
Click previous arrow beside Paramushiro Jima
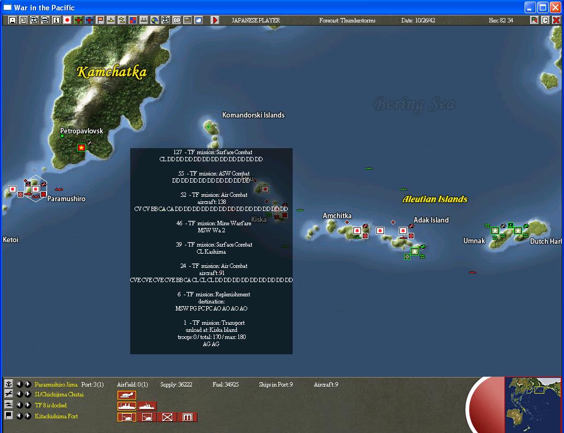pyautogui.click(x=20, y=384)
